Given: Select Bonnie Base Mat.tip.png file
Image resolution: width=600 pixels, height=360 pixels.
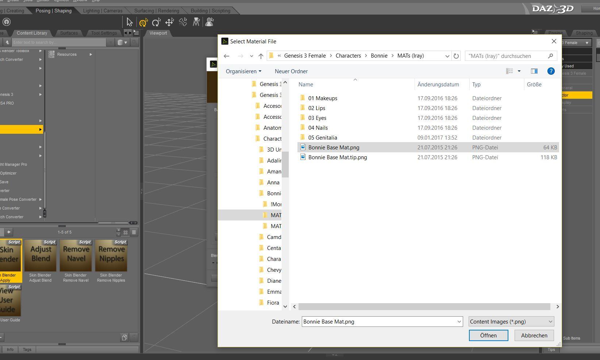Looking at the screenshot, I should [x=338, y=157].
